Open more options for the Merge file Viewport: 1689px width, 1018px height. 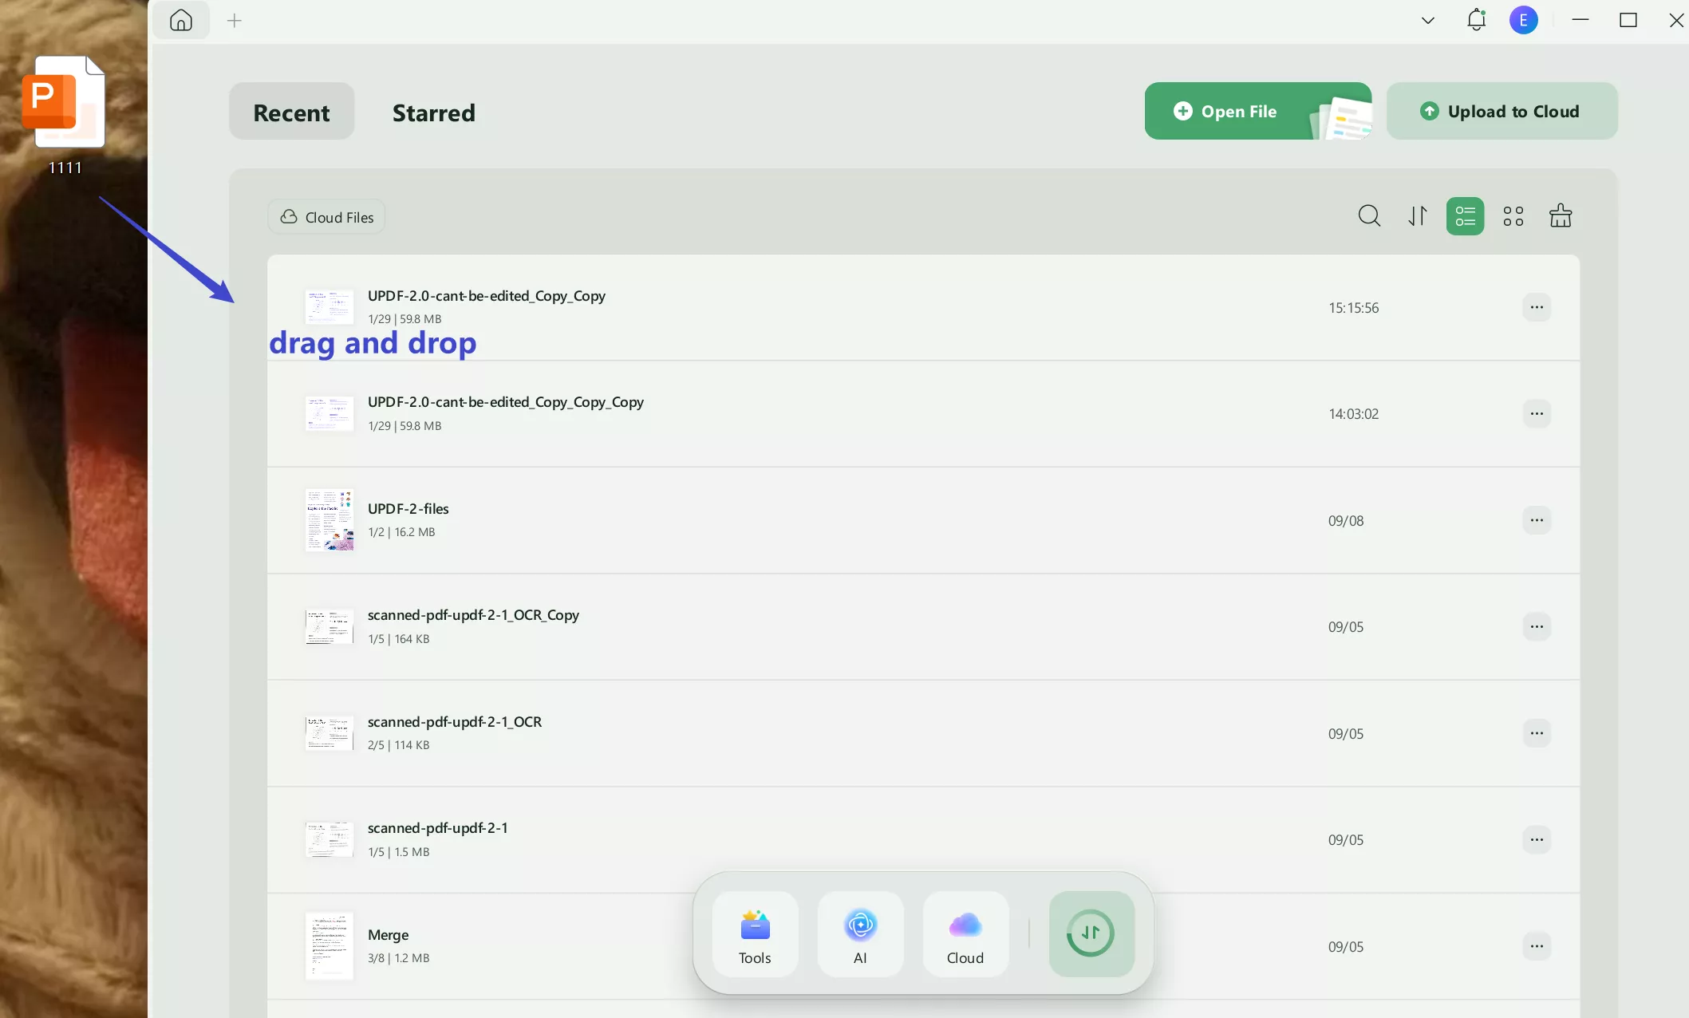click(1537, 947)
